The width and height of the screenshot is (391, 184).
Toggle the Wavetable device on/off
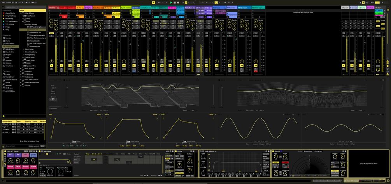40,151
